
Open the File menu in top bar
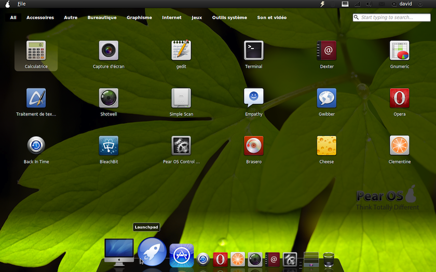(x=21, y=4)
